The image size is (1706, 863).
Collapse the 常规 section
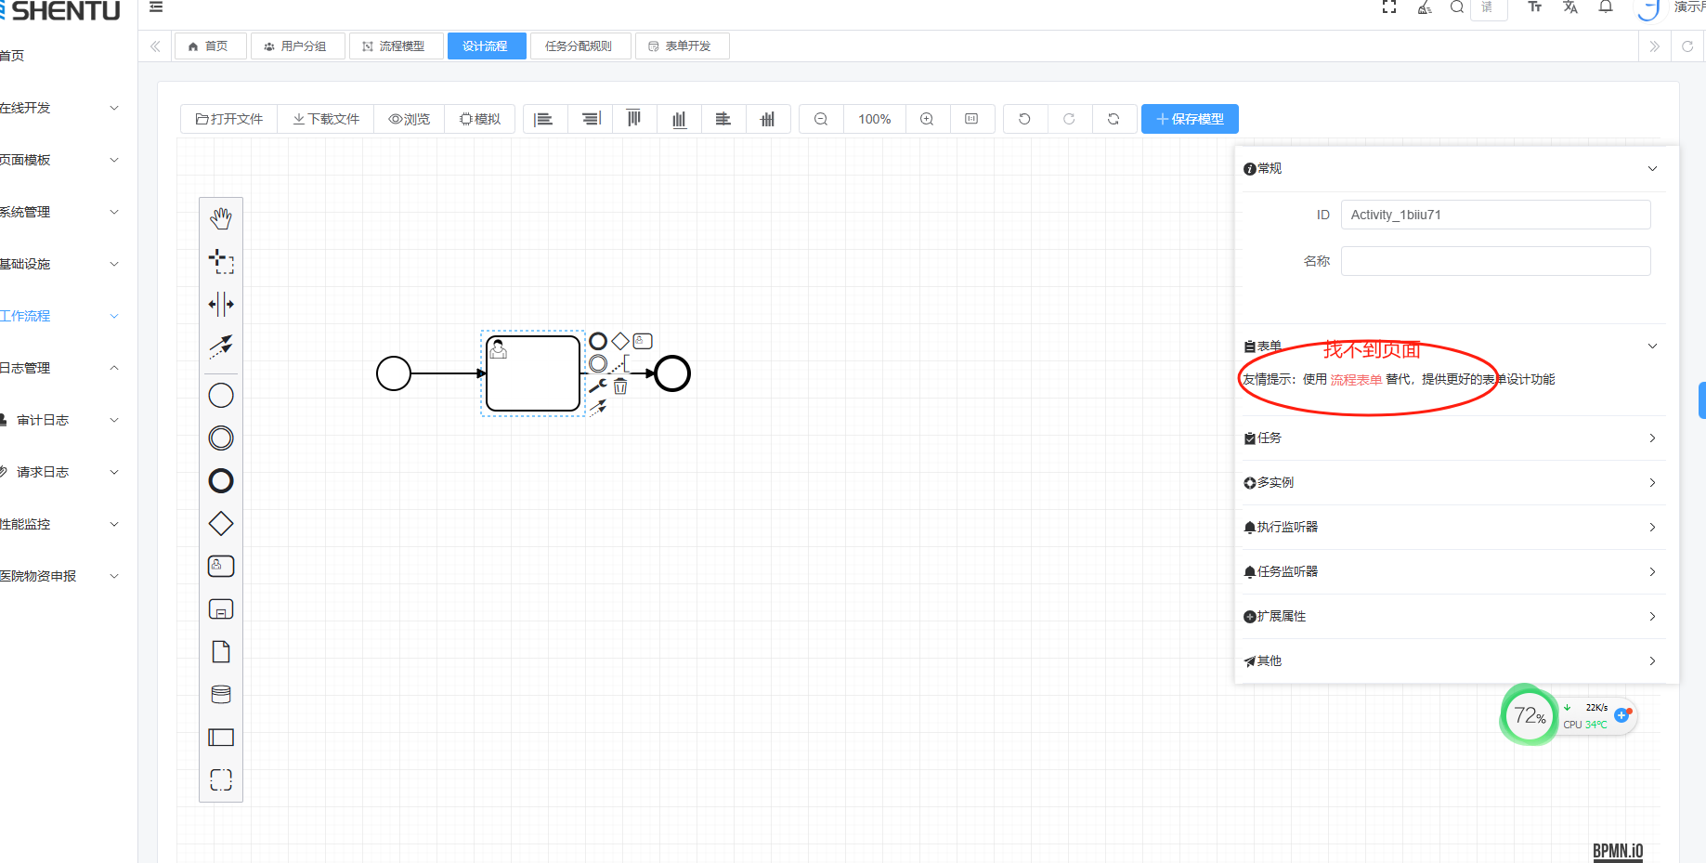point(1652,168)
